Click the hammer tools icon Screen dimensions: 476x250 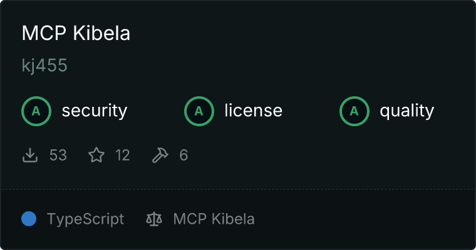pos(160,155)
